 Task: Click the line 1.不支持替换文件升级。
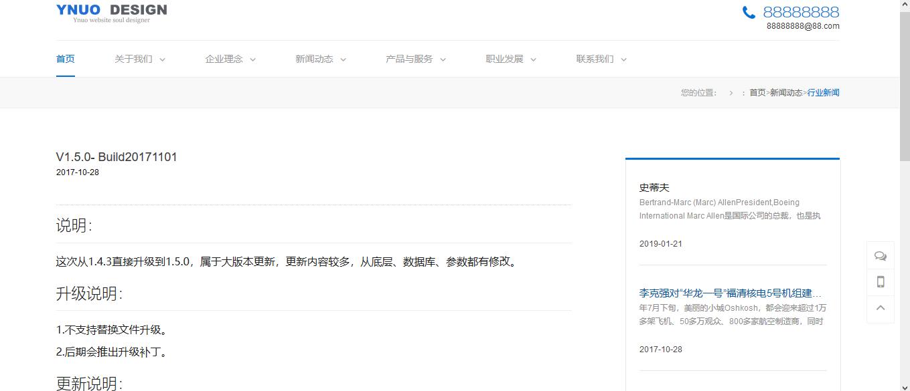pyautogui.click(x=114, y=330)
